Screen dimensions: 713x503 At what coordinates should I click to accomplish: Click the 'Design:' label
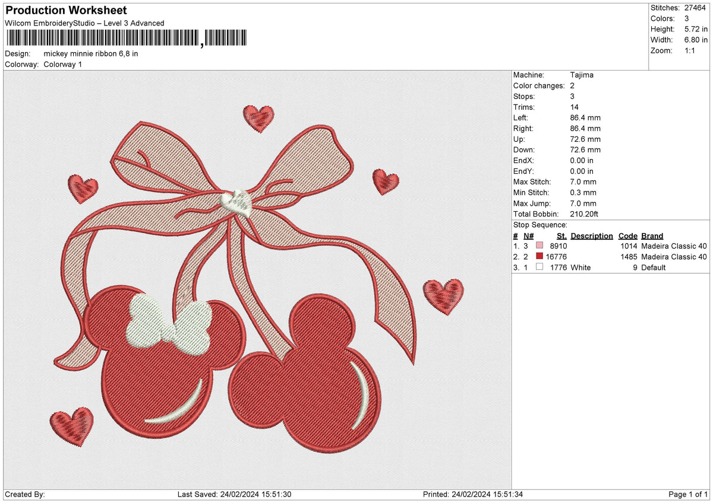pos(17,53)
